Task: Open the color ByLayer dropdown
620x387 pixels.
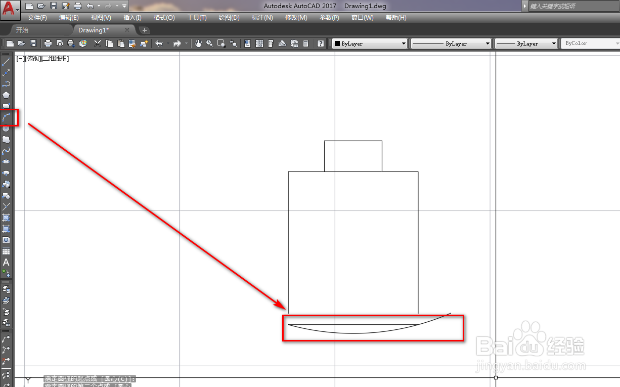Action: (370, 44)
